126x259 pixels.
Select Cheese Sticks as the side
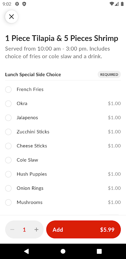[63, 146]
